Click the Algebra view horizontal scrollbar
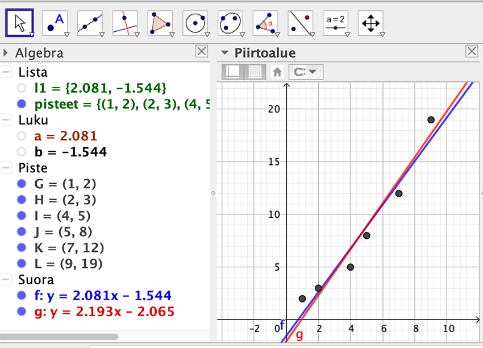The image size is (483, 348). (x=59, y=337)
